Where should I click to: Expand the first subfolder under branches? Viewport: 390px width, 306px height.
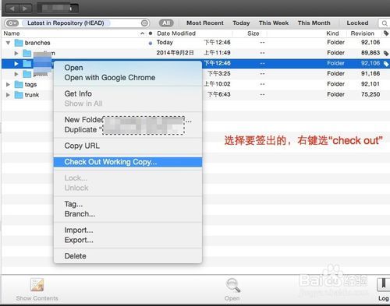tap(16, 53)
